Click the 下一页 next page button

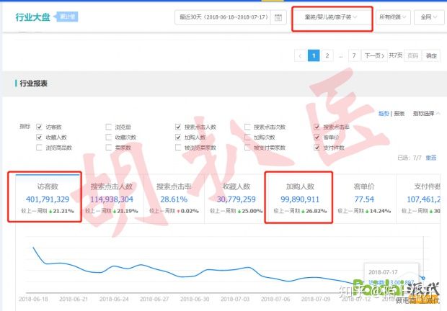pos(371,55)
